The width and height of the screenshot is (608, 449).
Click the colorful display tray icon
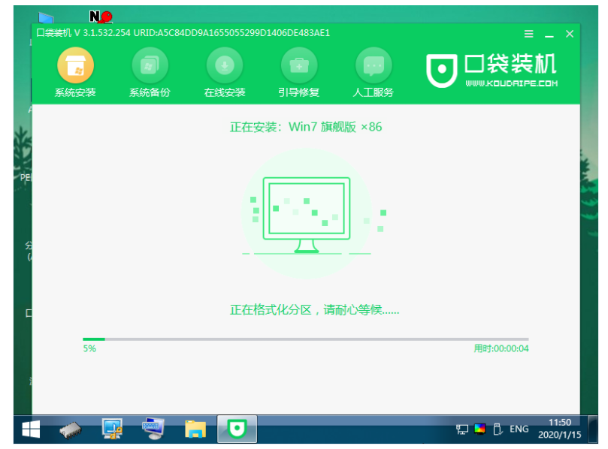(x=479, y=429)
